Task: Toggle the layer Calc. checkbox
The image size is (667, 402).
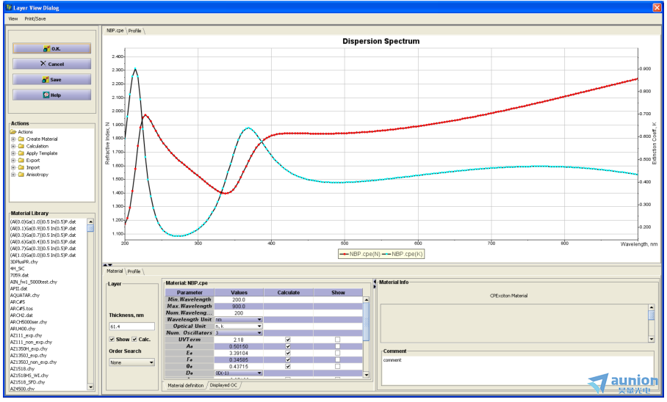Action: coord(134,339)
